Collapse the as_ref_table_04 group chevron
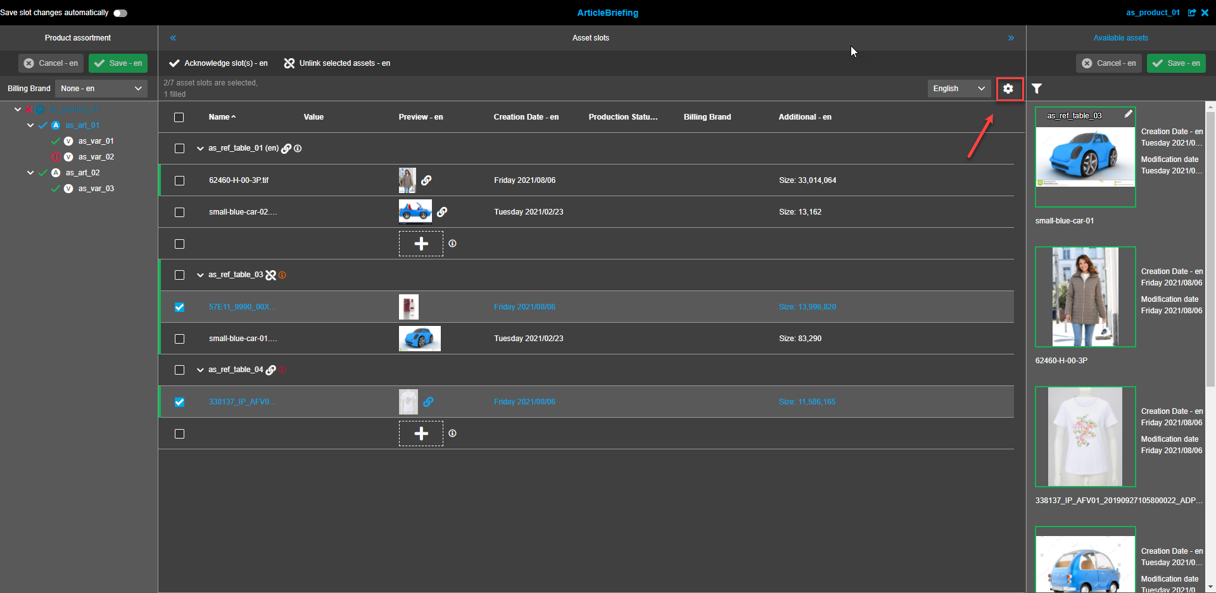 click(200, 370)
